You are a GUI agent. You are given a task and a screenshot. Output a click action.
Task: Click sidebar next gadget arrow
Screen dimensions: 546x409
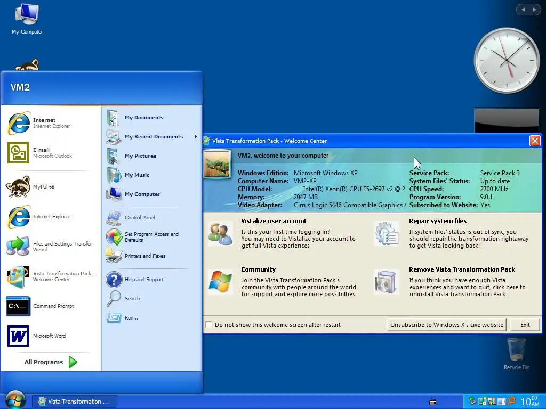(534, 10)
